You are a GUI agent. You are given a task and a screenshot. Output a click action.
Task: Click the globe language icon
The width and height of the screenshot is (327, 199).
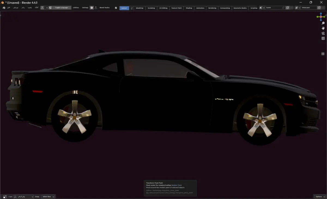pos(50,8)
